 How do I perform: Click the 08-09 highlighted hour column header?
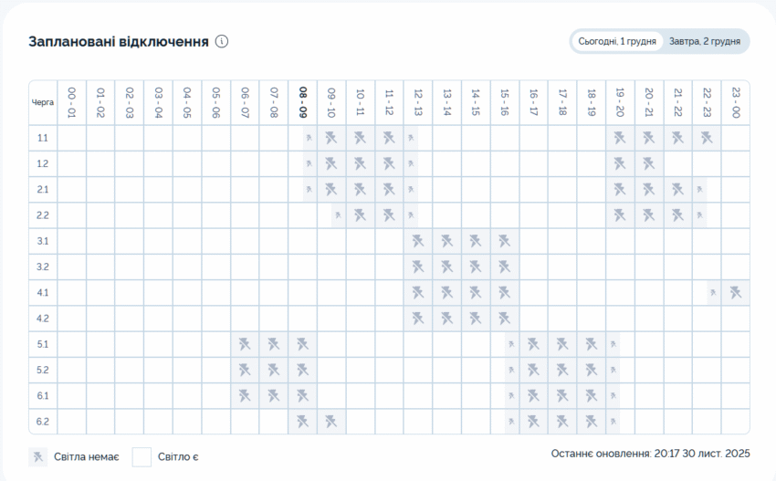pos(302,102)
